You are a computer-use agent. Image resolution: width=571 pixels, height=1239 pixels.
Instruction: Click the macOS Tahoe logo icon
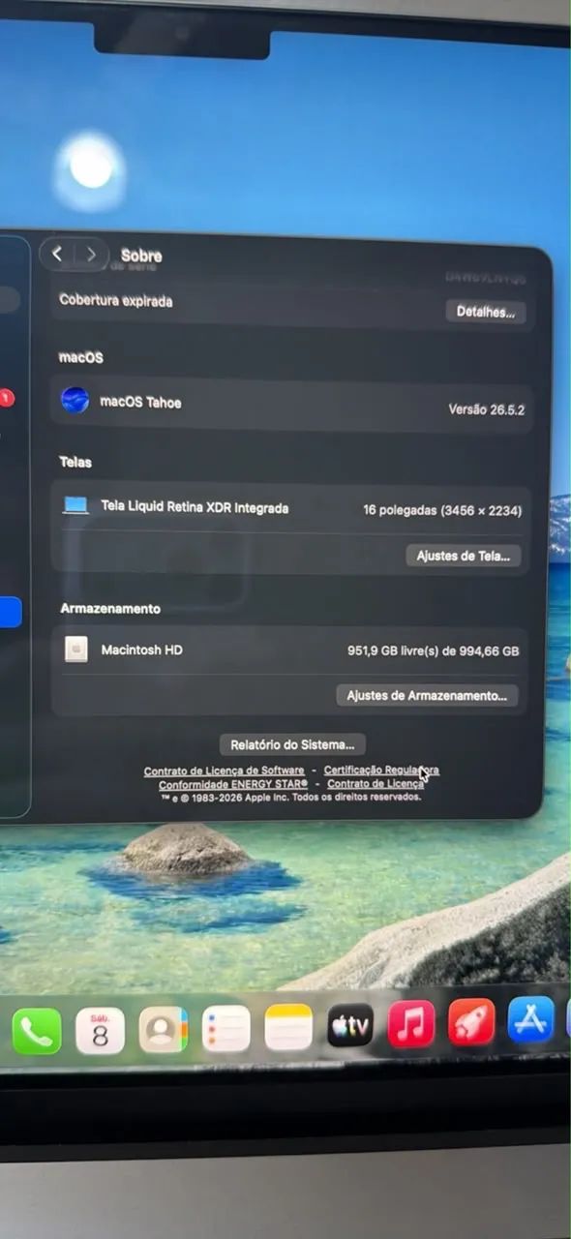pos(75,400)
